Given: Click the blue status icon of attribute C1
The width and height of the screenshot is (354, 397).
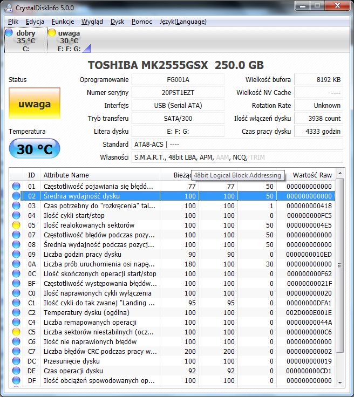Looking at the screenshot, I should point(16,303).
